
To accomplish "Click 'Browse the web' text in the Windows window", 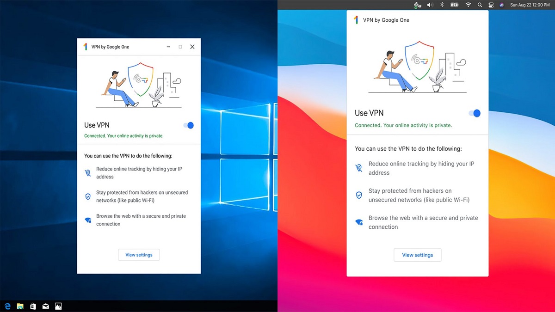I will pyautogui.click(x=141, y=220).
